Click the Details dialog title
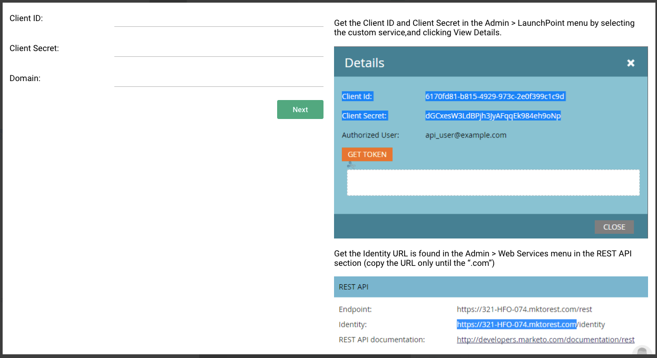The height and width of the screenshot is (358, 657). point(364,63)
